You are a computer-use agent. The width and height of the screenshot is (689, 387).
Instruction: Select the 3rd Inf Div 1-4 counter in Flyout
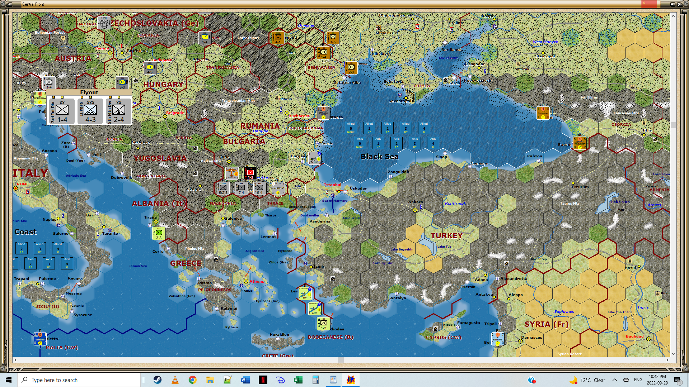(x=62, y=110)
